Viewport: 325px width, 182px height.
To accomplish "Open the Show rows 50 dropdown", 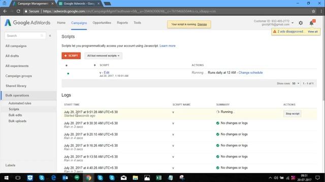I will pos(296,83).
